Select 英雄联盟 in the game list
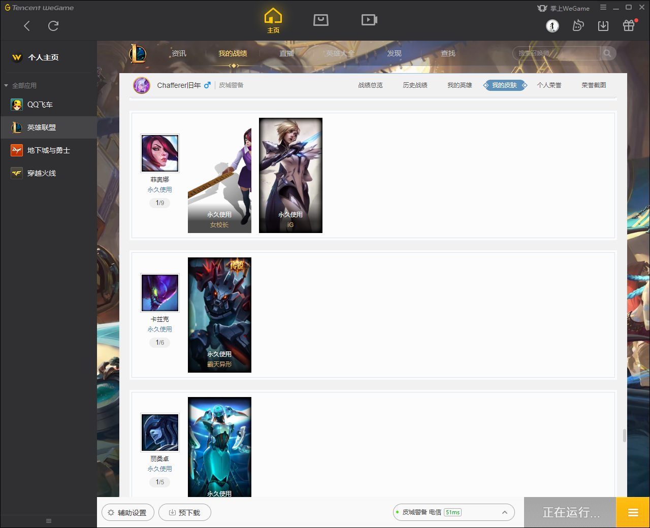650x528 pixels. (x=49, y=127)
